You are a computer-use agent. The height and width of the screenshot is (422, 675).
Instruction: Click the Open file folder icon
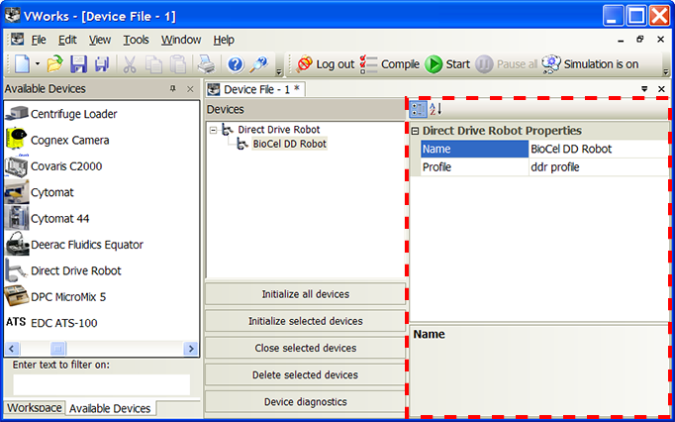click(x=54, y=64)
